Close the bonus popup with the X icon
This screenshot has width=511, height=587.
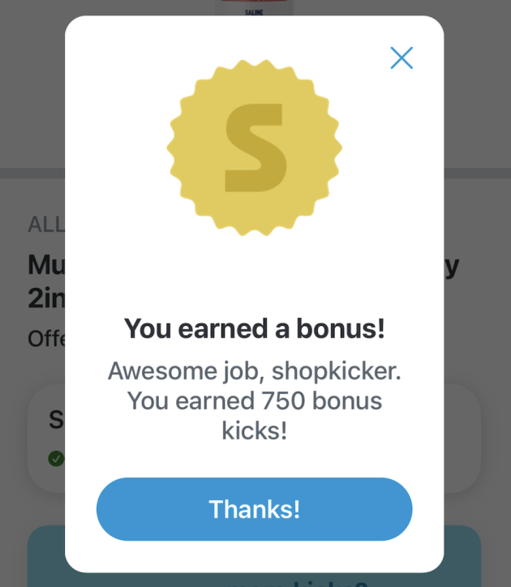point(401,58)
